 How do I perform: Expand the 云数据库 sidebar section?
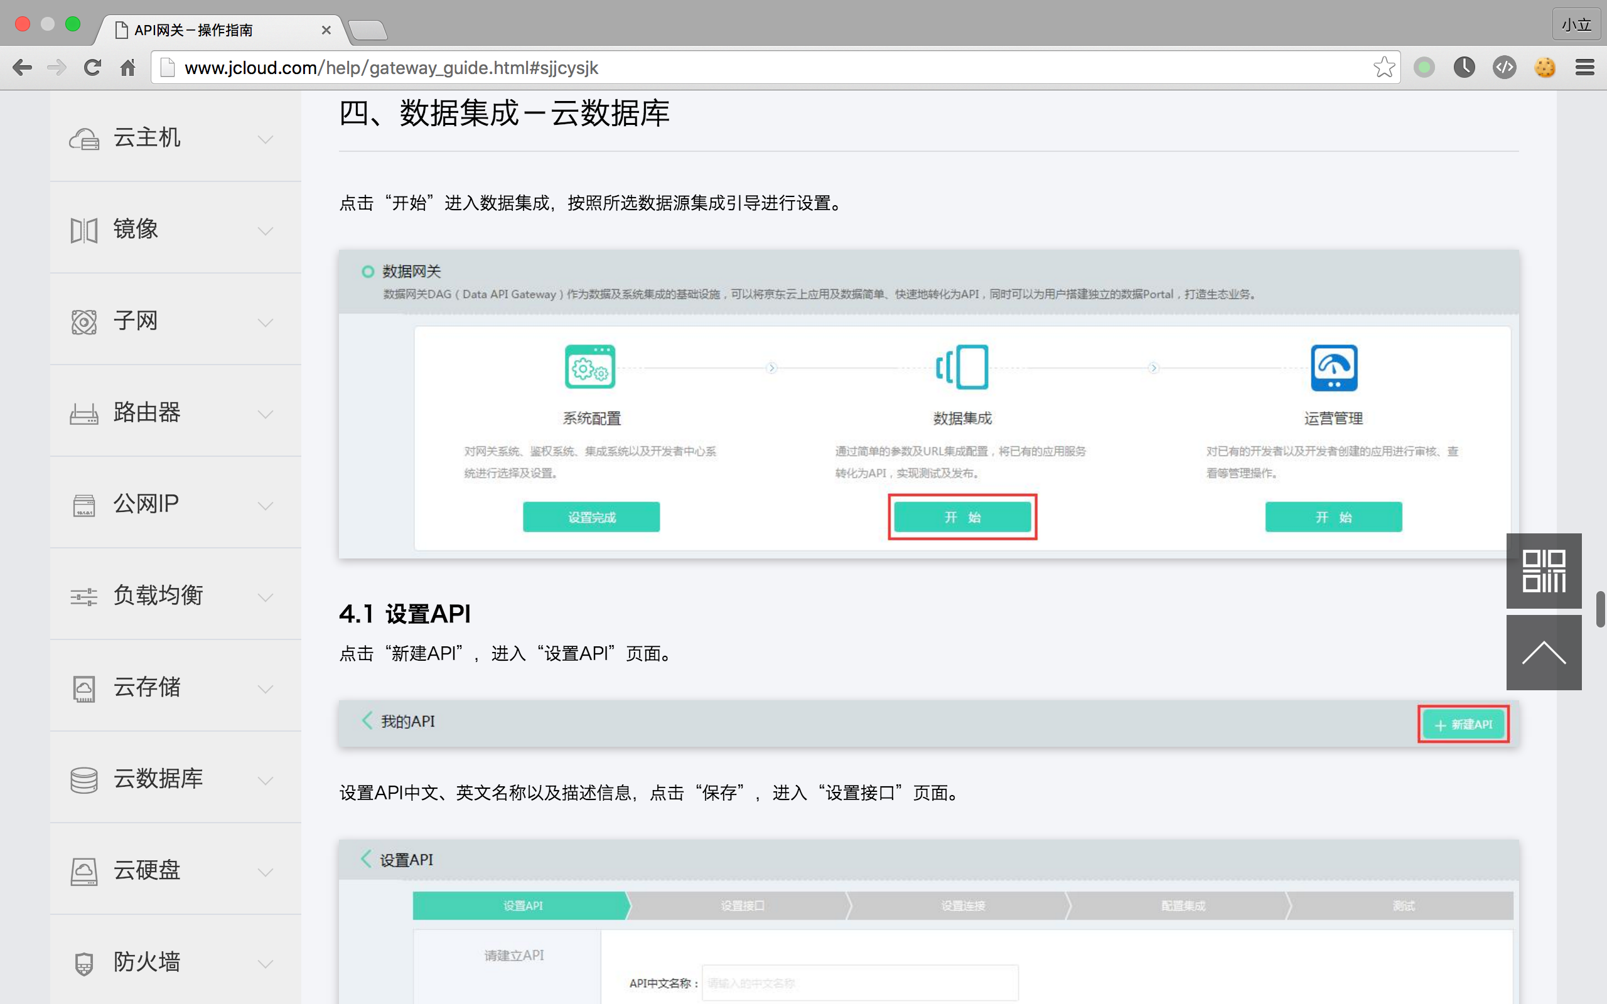coord(266,780)
